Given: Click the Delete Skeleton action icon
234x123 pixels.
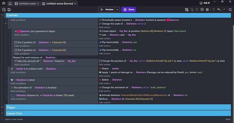Looking at the screenshot, I should tap(100, 80).
